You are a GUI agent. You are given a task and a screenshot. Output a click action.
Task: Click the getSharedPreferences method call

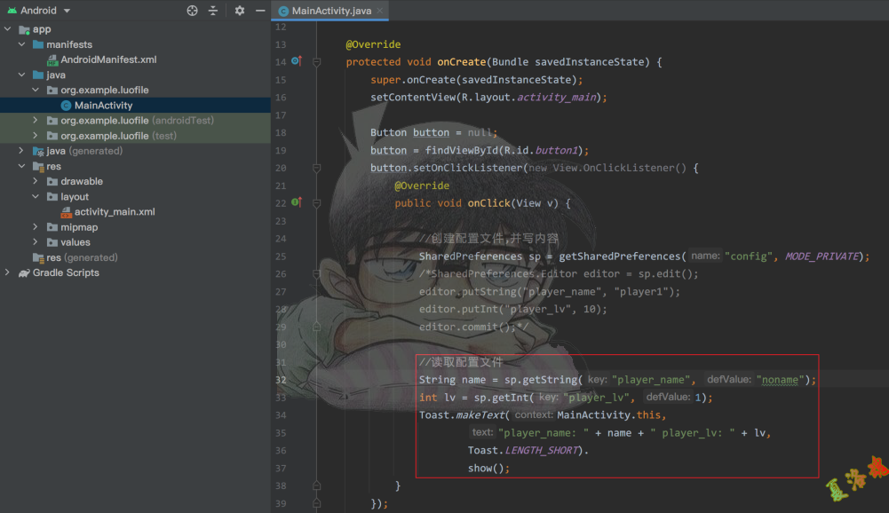coord(621,256)
